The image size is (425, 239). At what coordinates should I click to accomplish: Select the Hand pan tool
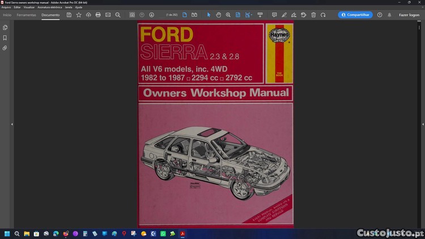[x=219, y=15]
